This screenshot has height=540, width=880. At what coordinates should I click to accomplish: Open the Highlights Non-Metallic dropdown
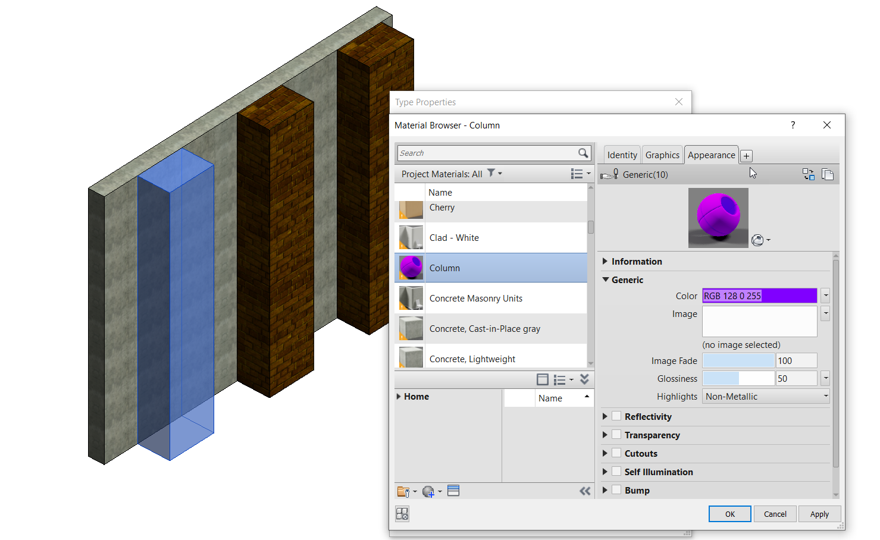825,396
